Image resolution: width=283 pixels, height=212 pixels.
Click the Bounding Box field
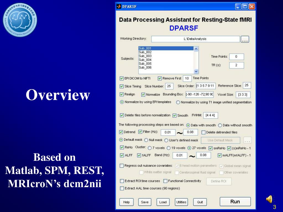[x=200, y=94]
